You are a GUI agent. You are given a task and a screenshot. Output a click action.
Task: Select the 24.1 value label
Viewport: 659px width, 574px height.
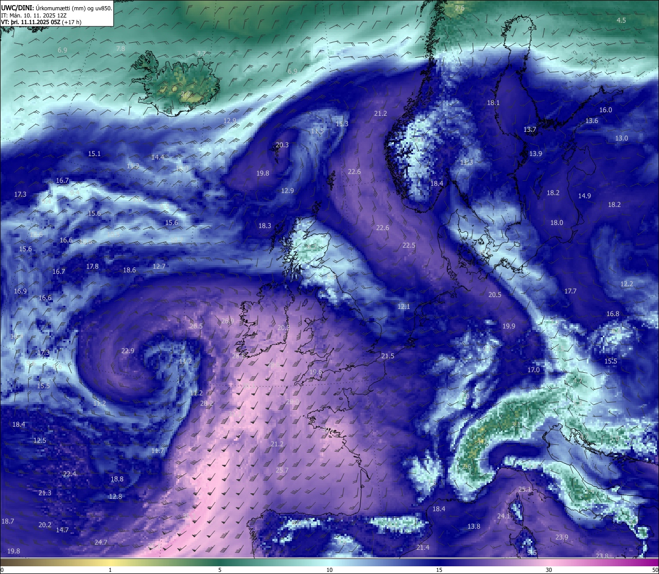pyautogui.click(x=503, y=516)
